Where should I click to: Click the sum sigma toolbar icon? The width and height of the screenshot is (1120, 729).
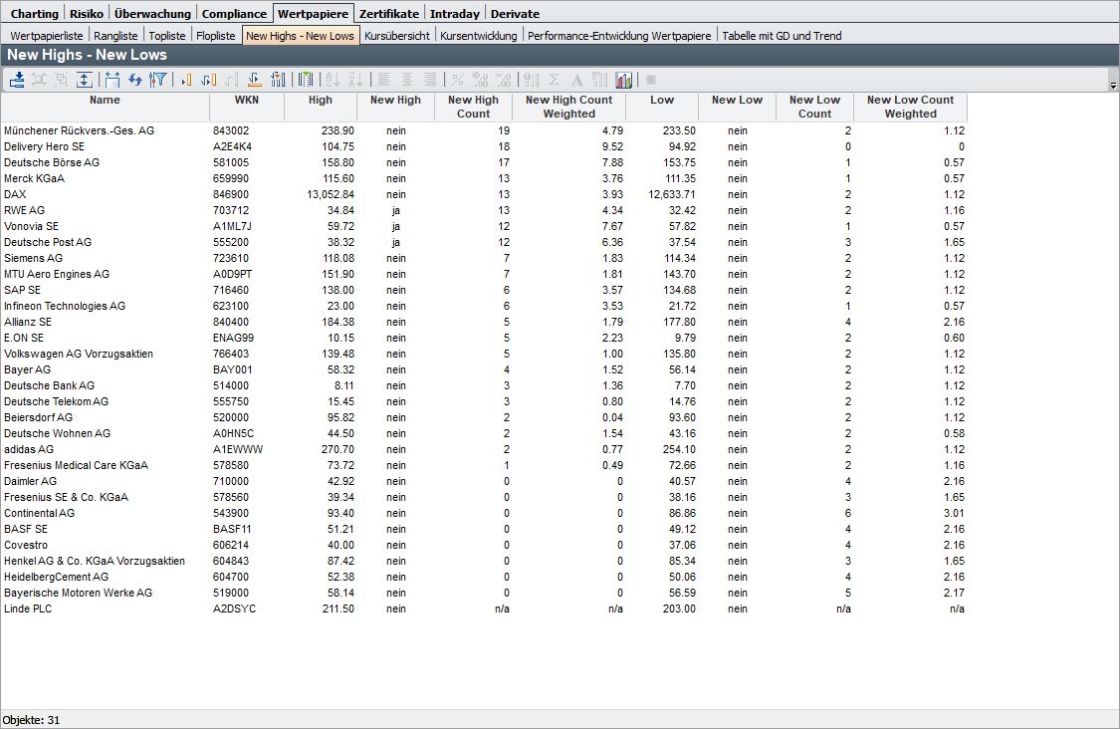(x=554, y=80)
